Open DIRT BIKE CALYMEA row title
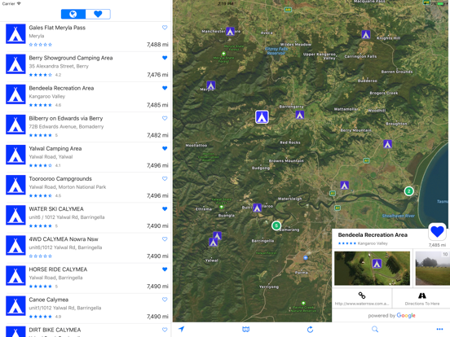 (55, 330)
